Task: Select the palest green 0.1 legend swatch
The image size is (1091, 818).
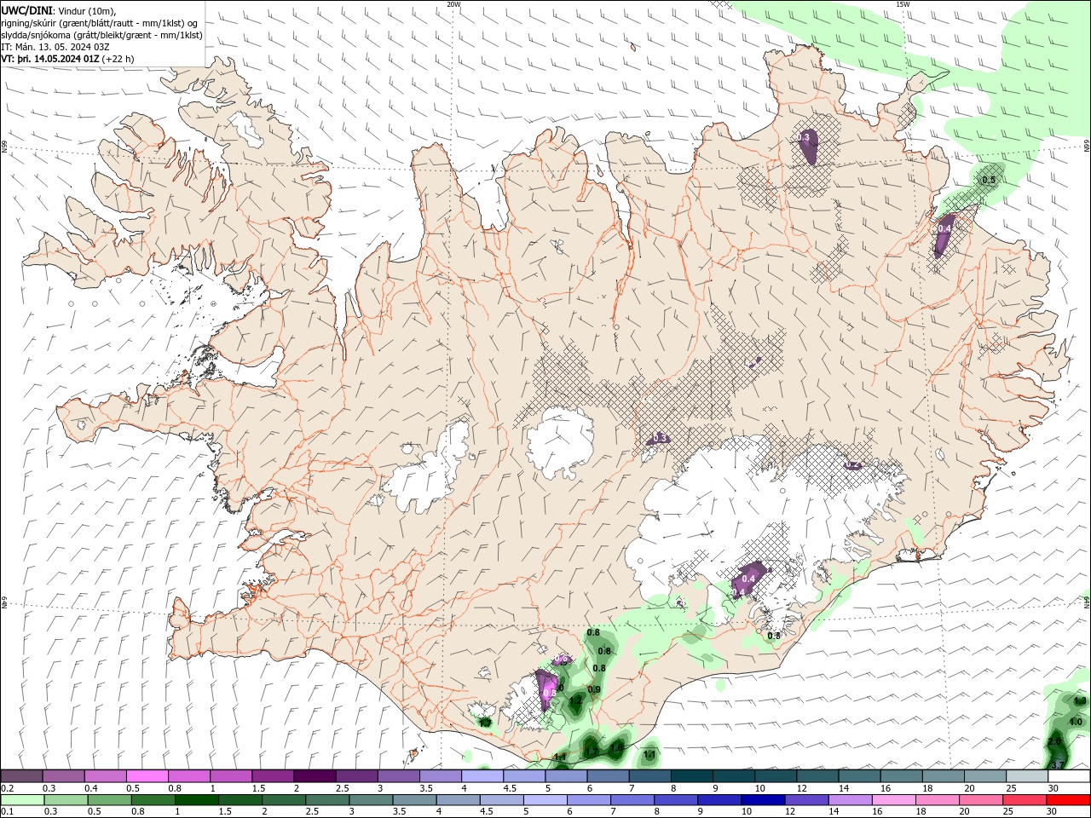Action: coord(24,800)
